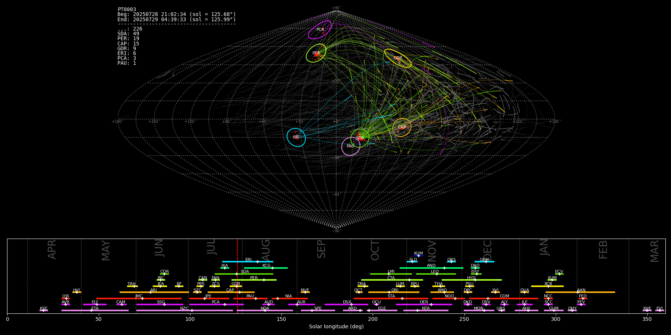Click the KUM shower bar in timeline
671x335 pixels.
419,256
